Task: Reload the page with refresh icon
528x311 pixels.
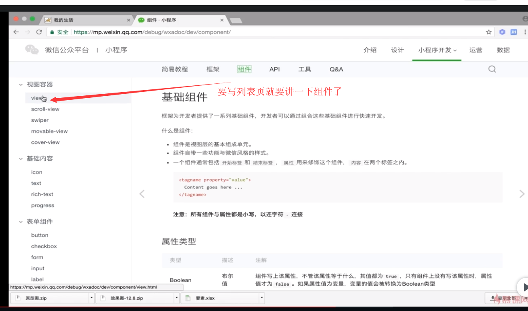Action: [x=39, y=32]
